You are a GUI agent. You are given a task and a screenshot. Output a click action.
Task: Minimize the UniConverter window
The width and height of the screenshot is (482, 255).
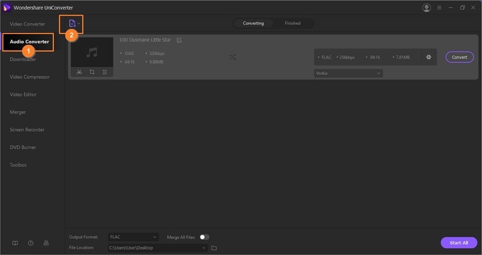(x=451, y=8)
